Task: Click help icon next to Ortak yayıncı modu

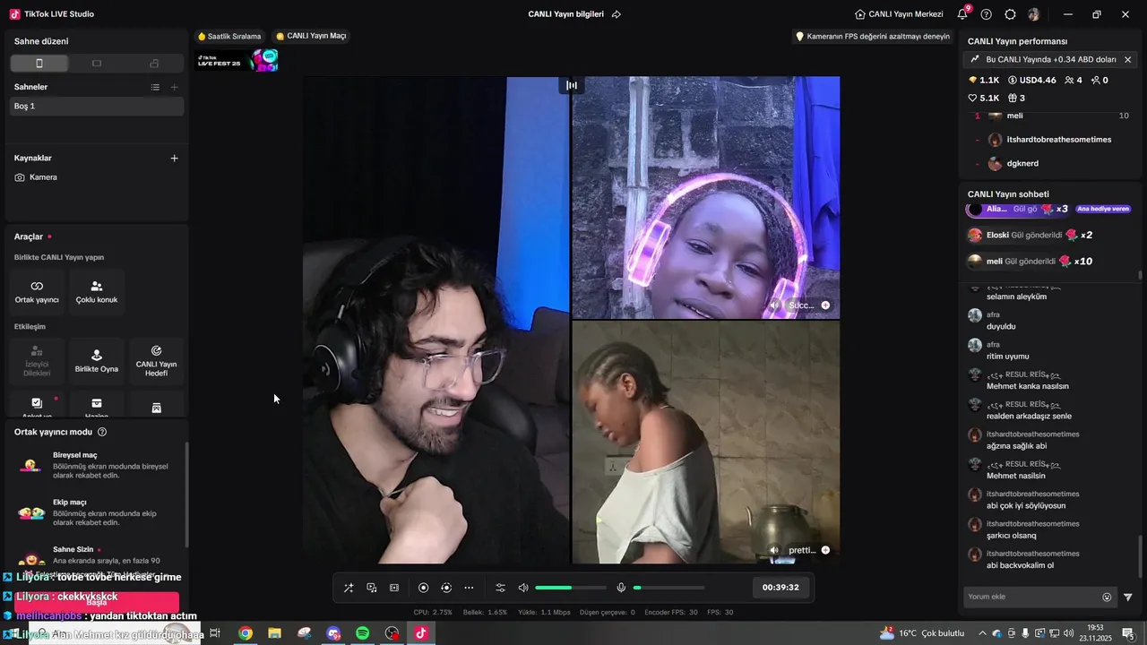Action: [x=102, y=432]
